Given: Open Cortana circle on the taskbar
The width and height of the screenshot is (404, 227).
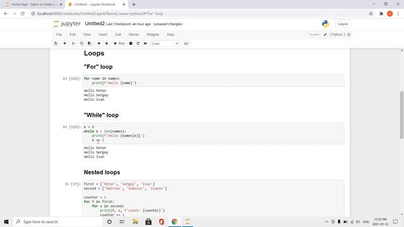Looking at the screenshot, I should tap(109, 221).
